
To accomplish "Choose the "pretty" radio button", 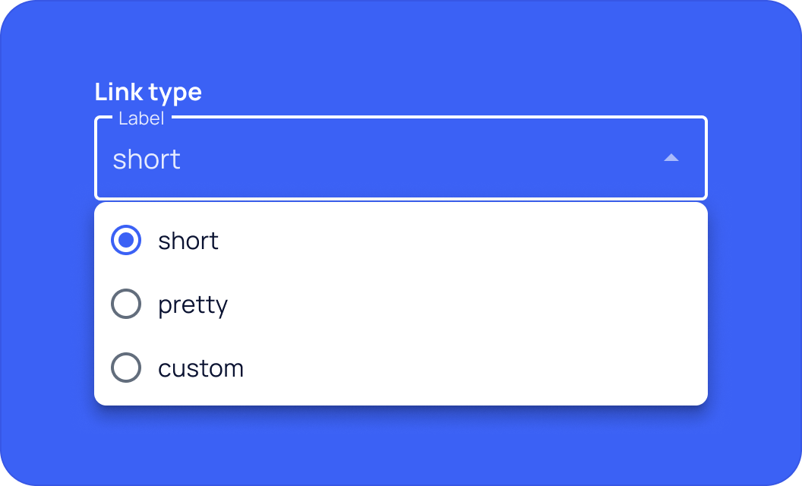I will 126,305.
